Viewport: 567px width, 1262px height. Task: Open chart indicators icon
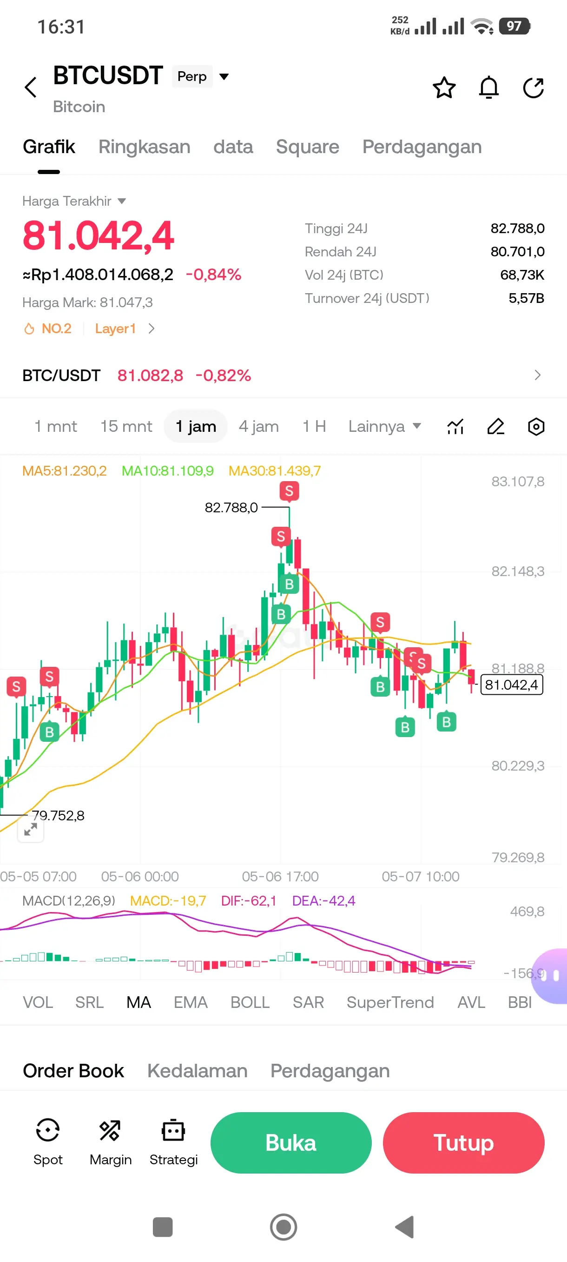point(455,427)
